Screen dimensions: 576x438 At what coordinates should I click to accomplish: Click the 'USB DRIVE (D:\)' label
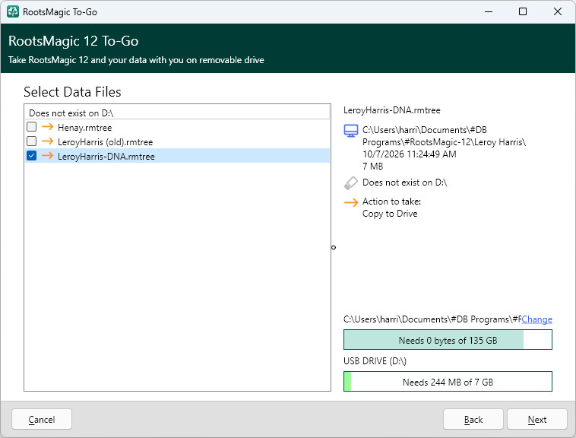point(375,361)
